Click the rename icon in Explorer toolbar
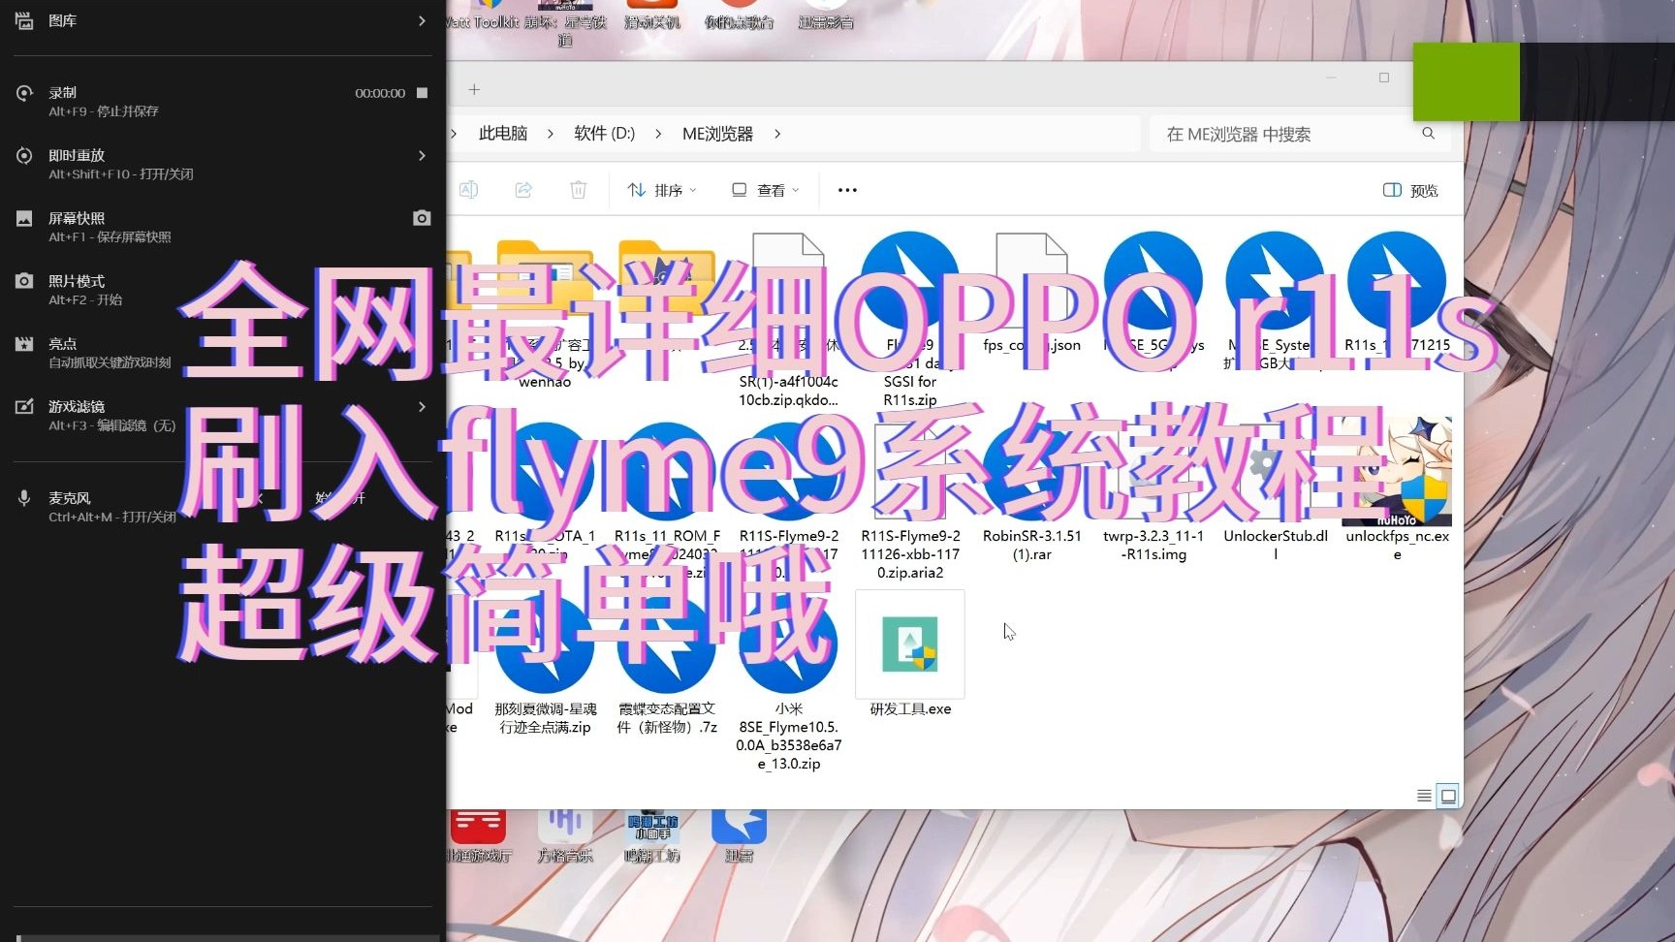 468,190
